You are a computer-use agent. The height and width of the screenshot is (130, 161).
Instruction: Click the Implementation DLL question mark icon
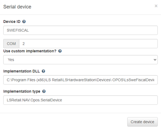tap(43, 71)
